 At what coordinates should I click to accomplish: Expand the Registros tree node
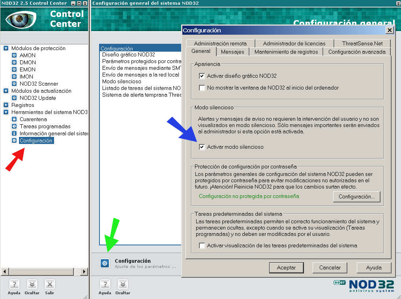(6, 105)
